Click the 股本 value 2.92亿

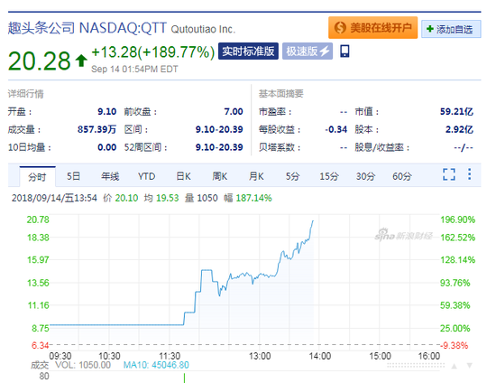click(x=459, y=129)
